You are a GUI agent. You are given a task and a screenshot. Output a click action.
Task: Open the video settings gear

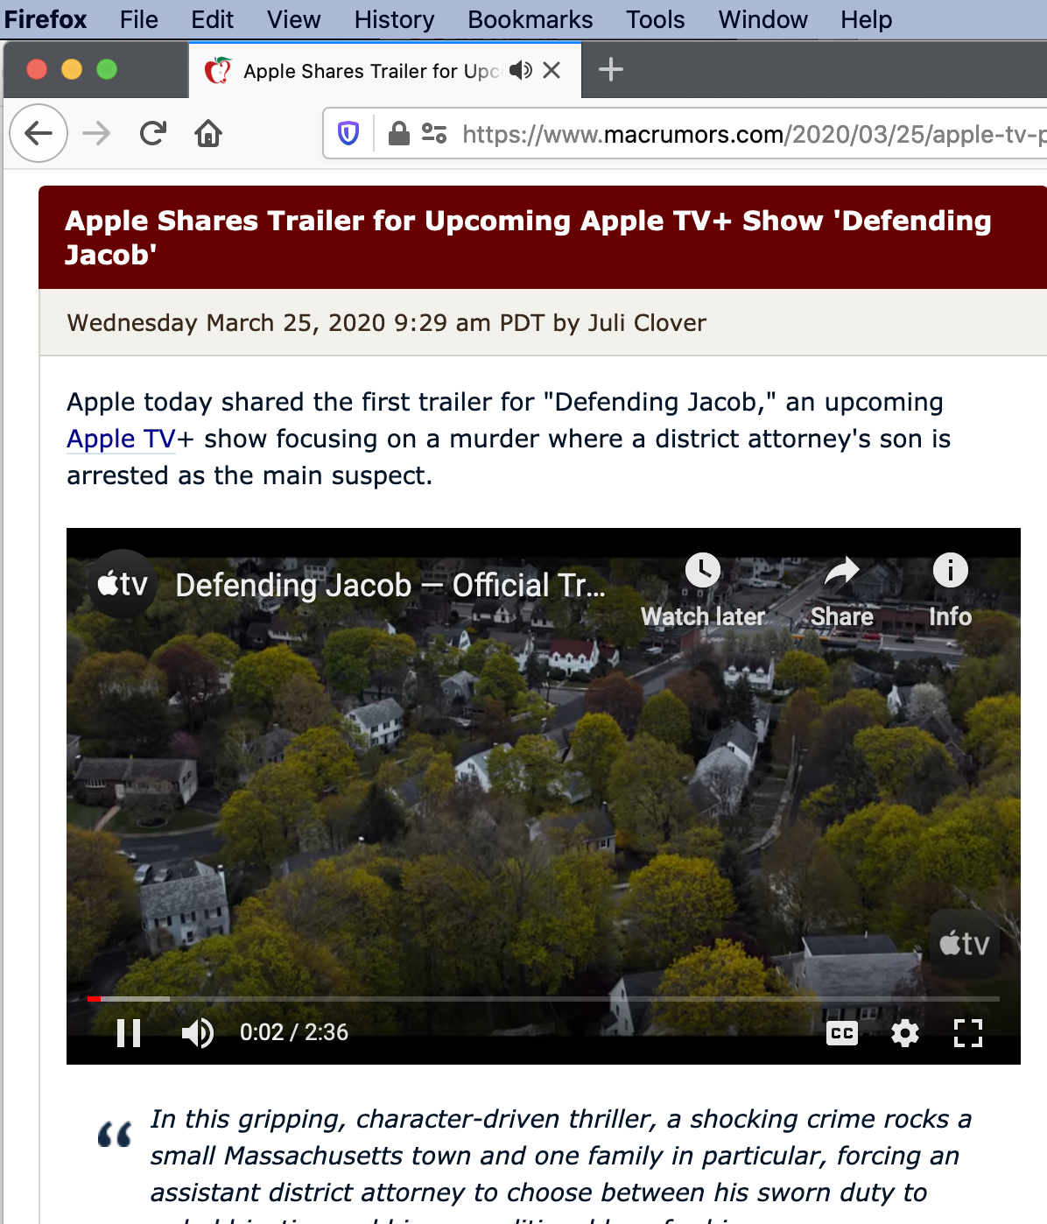(x=905, y=1034)
